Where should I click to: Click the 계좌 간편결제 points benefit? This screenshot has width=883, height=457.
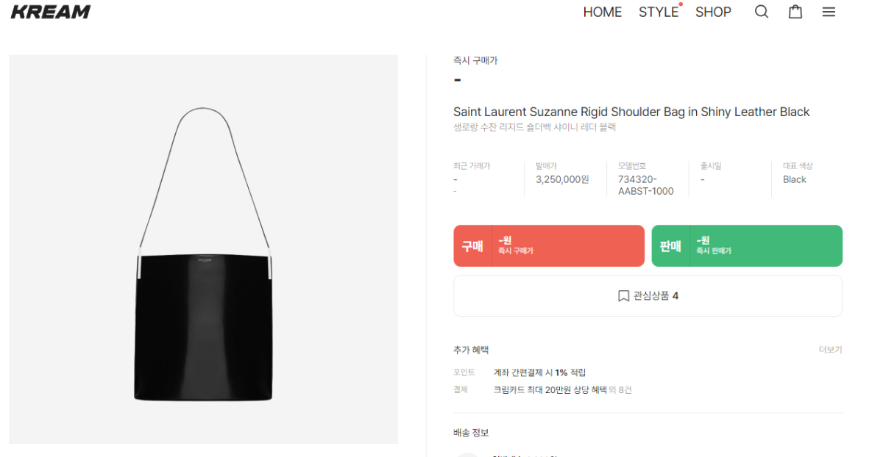[x=539, y=373]
